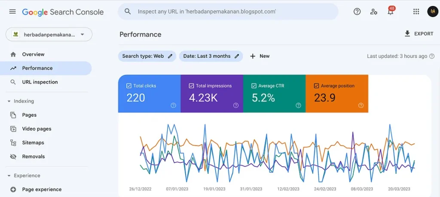Click the EXPORT button

coord(419,34)
